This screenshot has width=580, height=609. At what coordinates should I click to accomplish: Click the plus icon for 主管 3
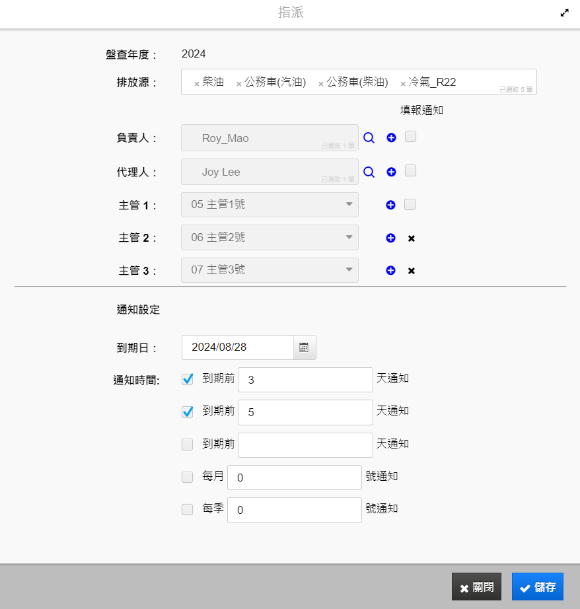[391, 270]
